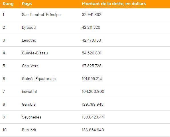Click the debt amount 136.854.940
This screenshot has height=137, width=170.
coord(93,130)
